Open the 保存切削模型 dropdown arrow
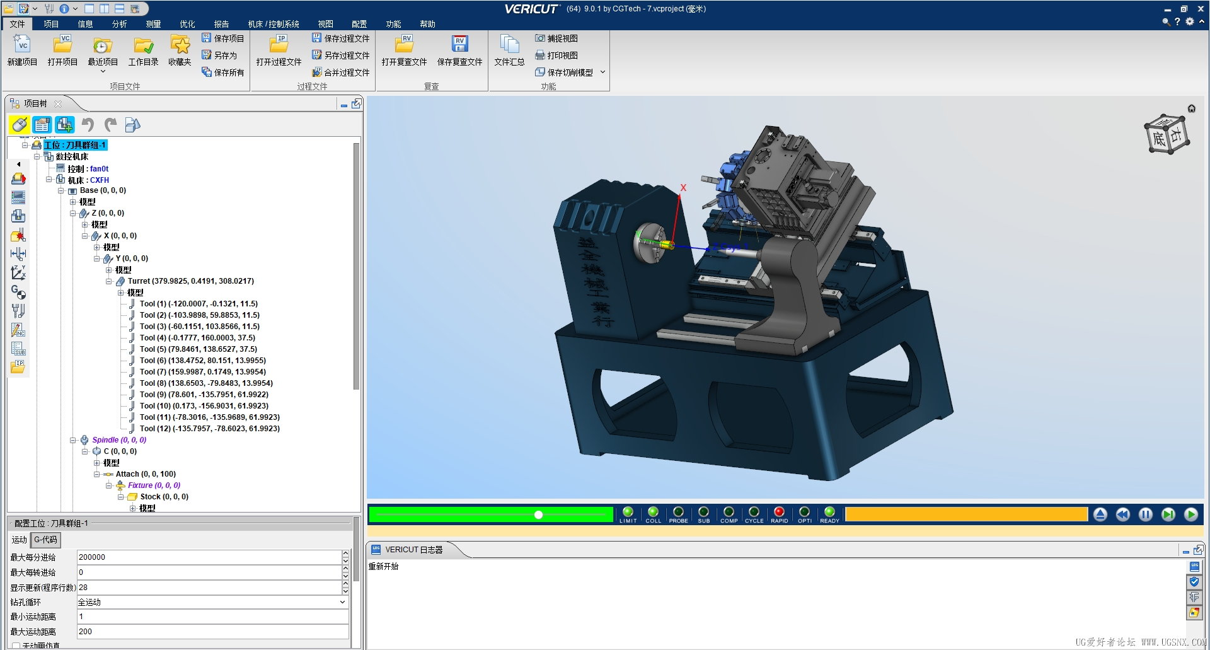This screenshot has width=1210, height=650. (x=602, y=72)
